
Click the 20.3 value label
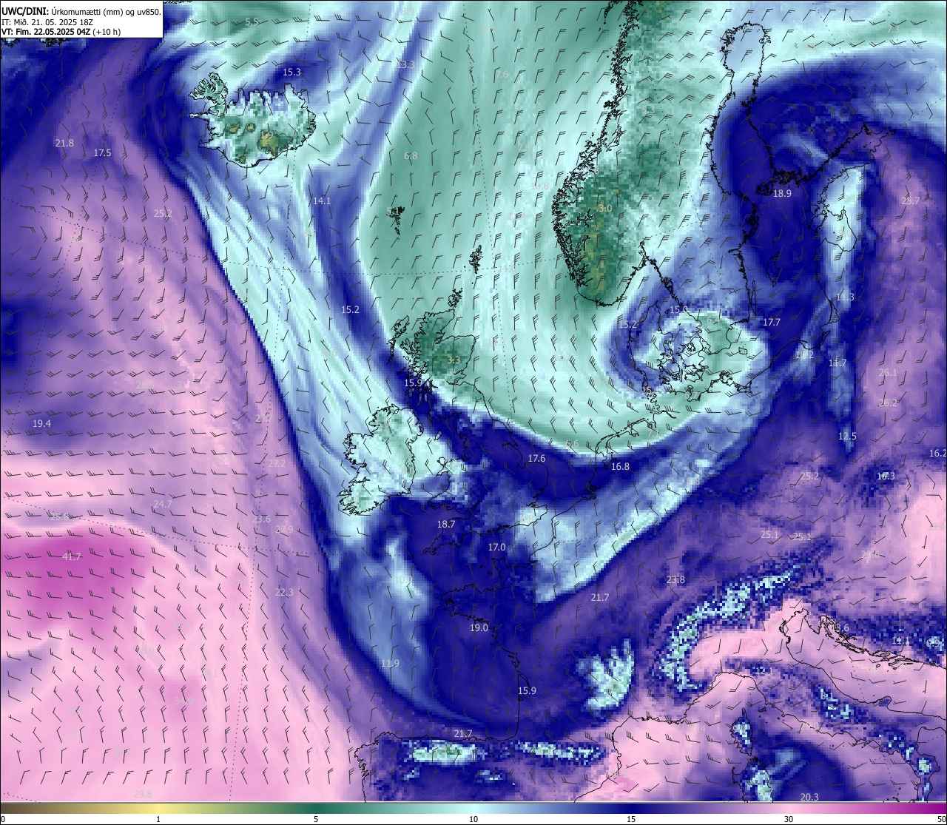(809, 797)
